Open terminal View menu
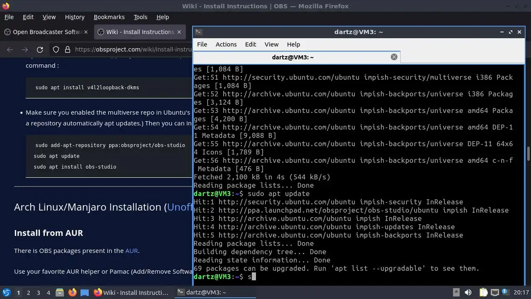531x299 pixels. (x=271, y=44)
